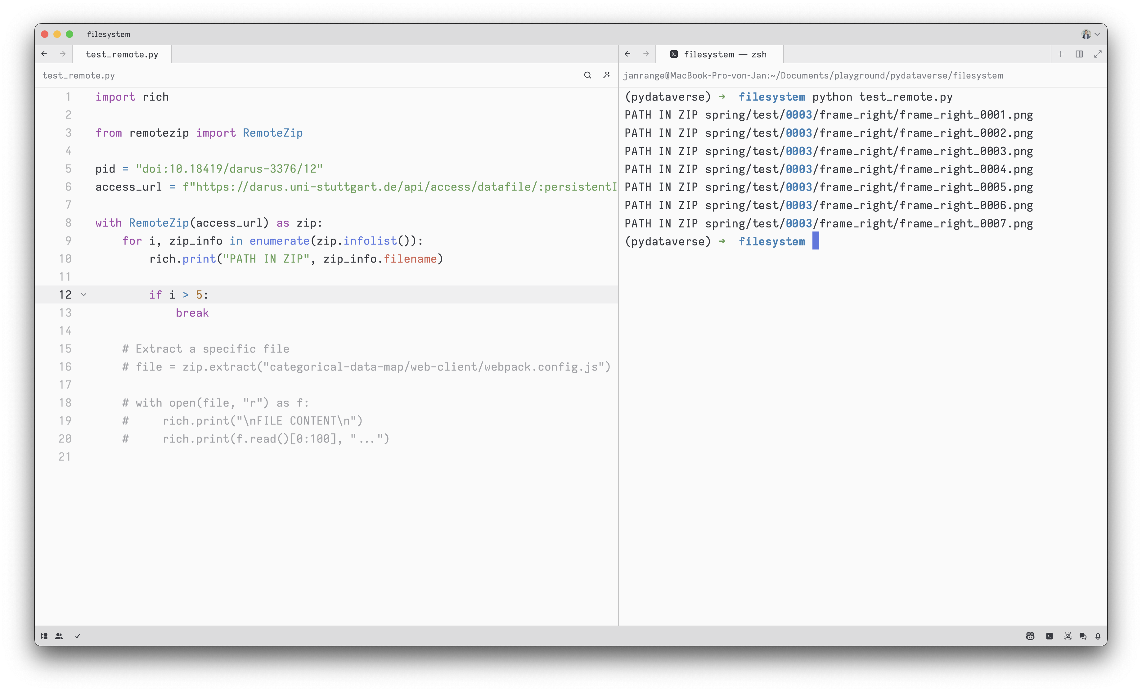Image resolution: width=1142 pixels, height=692 pixels.
Task: Toggle the project panel in status bar
Action: [x=44, y=636]
